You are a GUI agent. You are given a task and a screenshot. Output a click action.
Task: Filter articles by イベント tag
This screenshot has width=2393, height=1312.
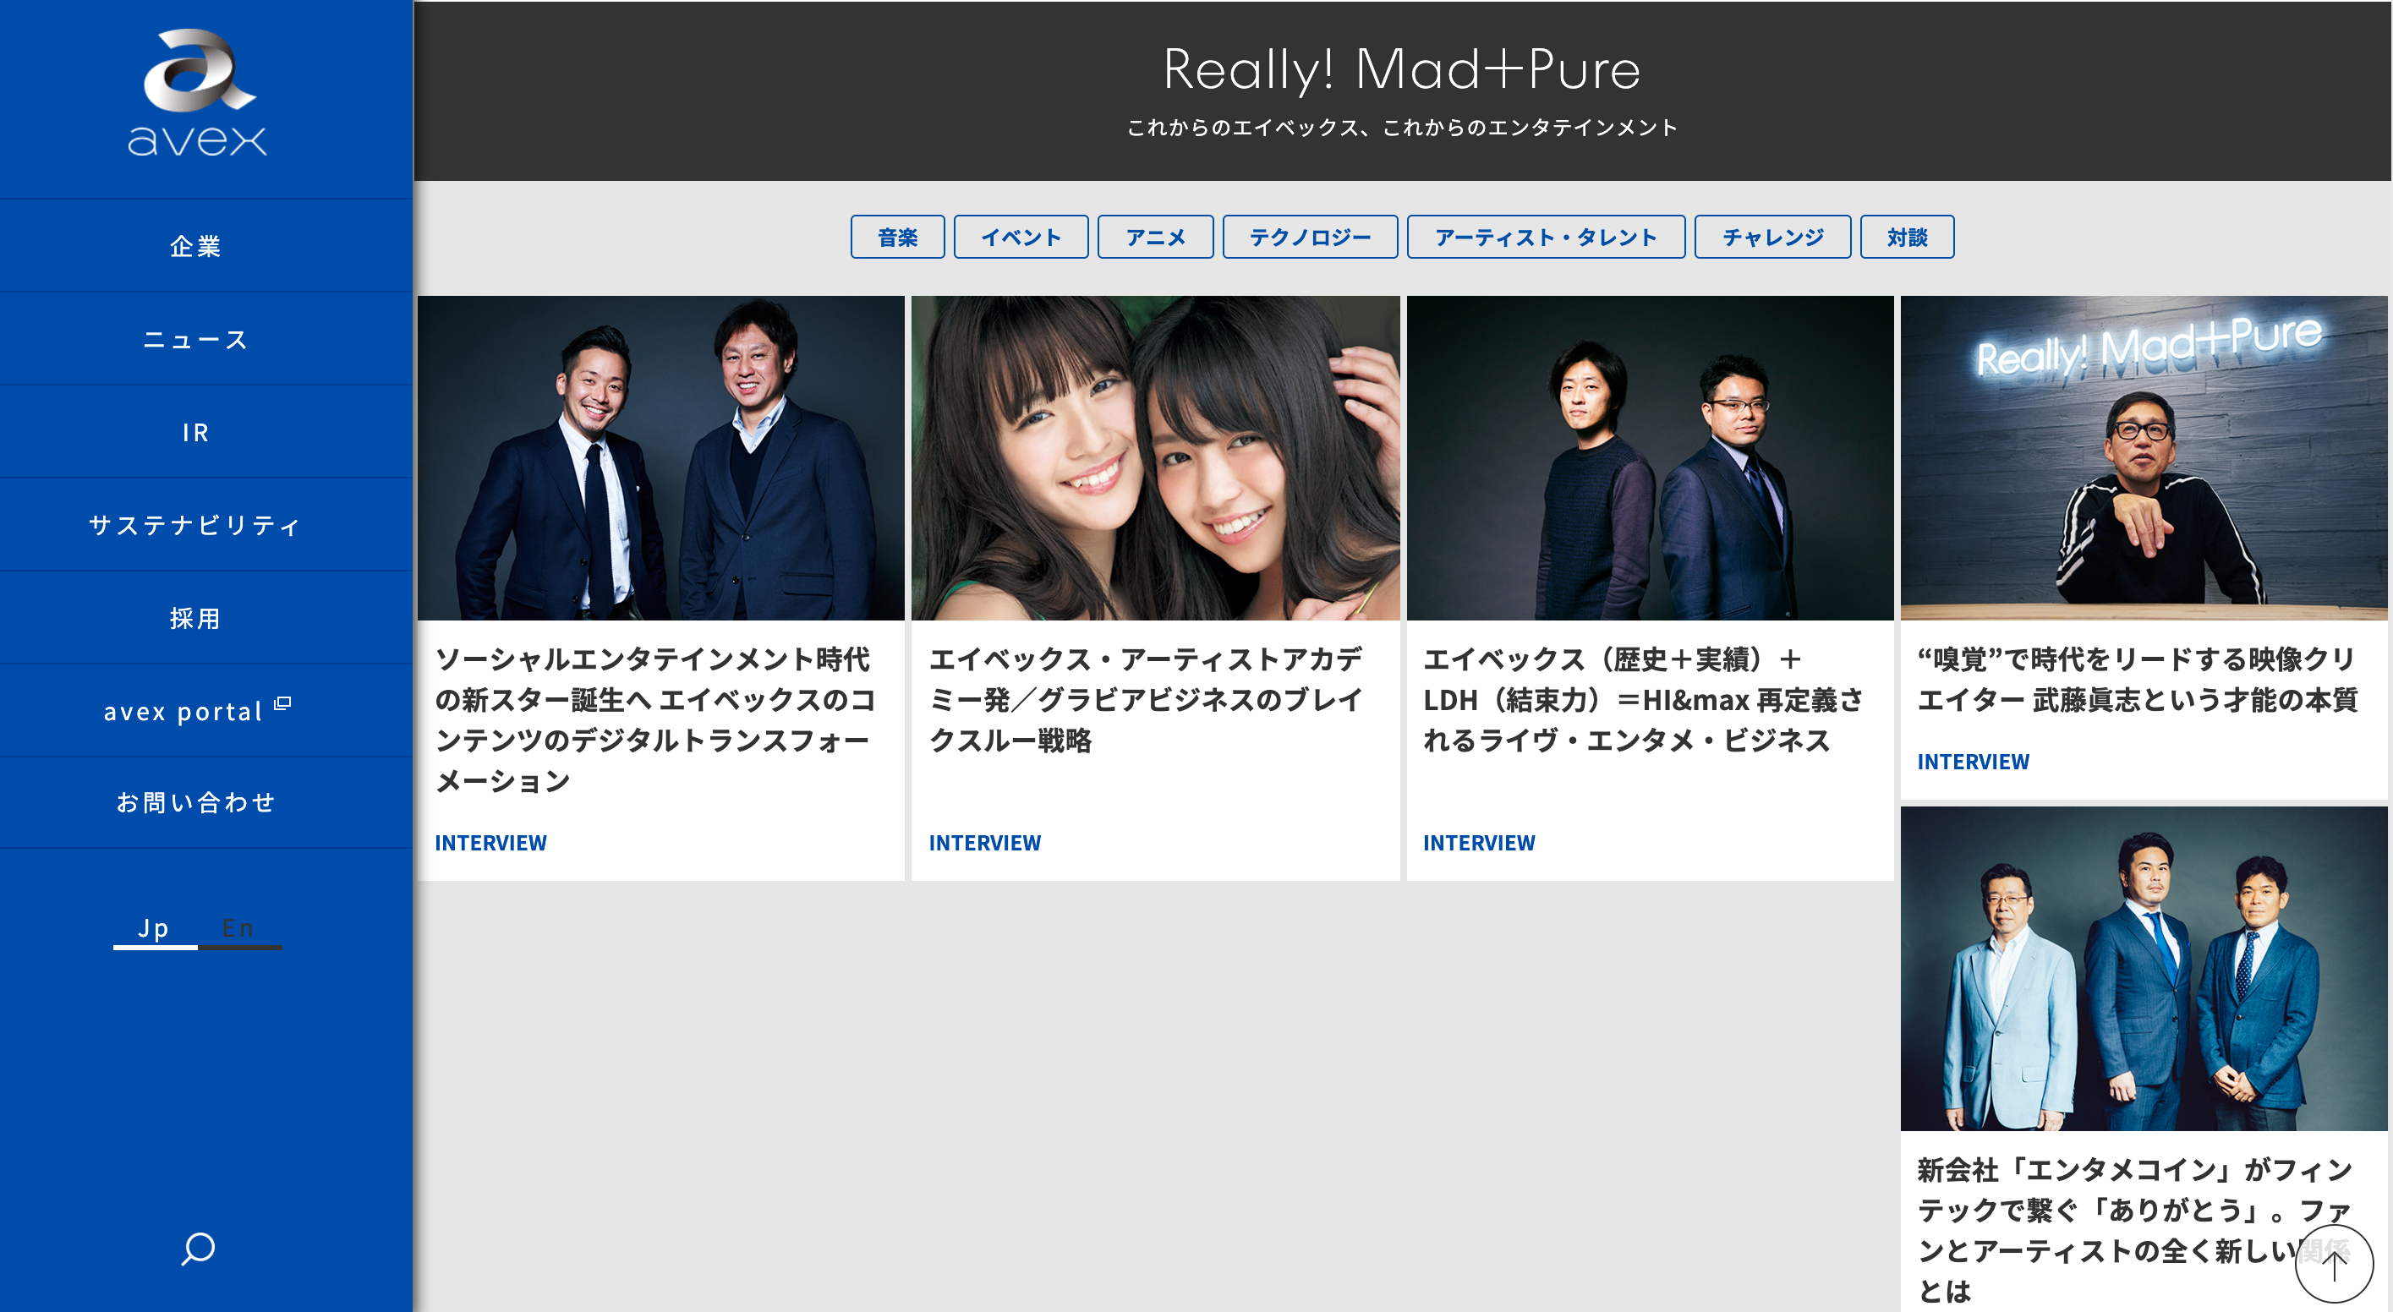tap(1021, 238)
